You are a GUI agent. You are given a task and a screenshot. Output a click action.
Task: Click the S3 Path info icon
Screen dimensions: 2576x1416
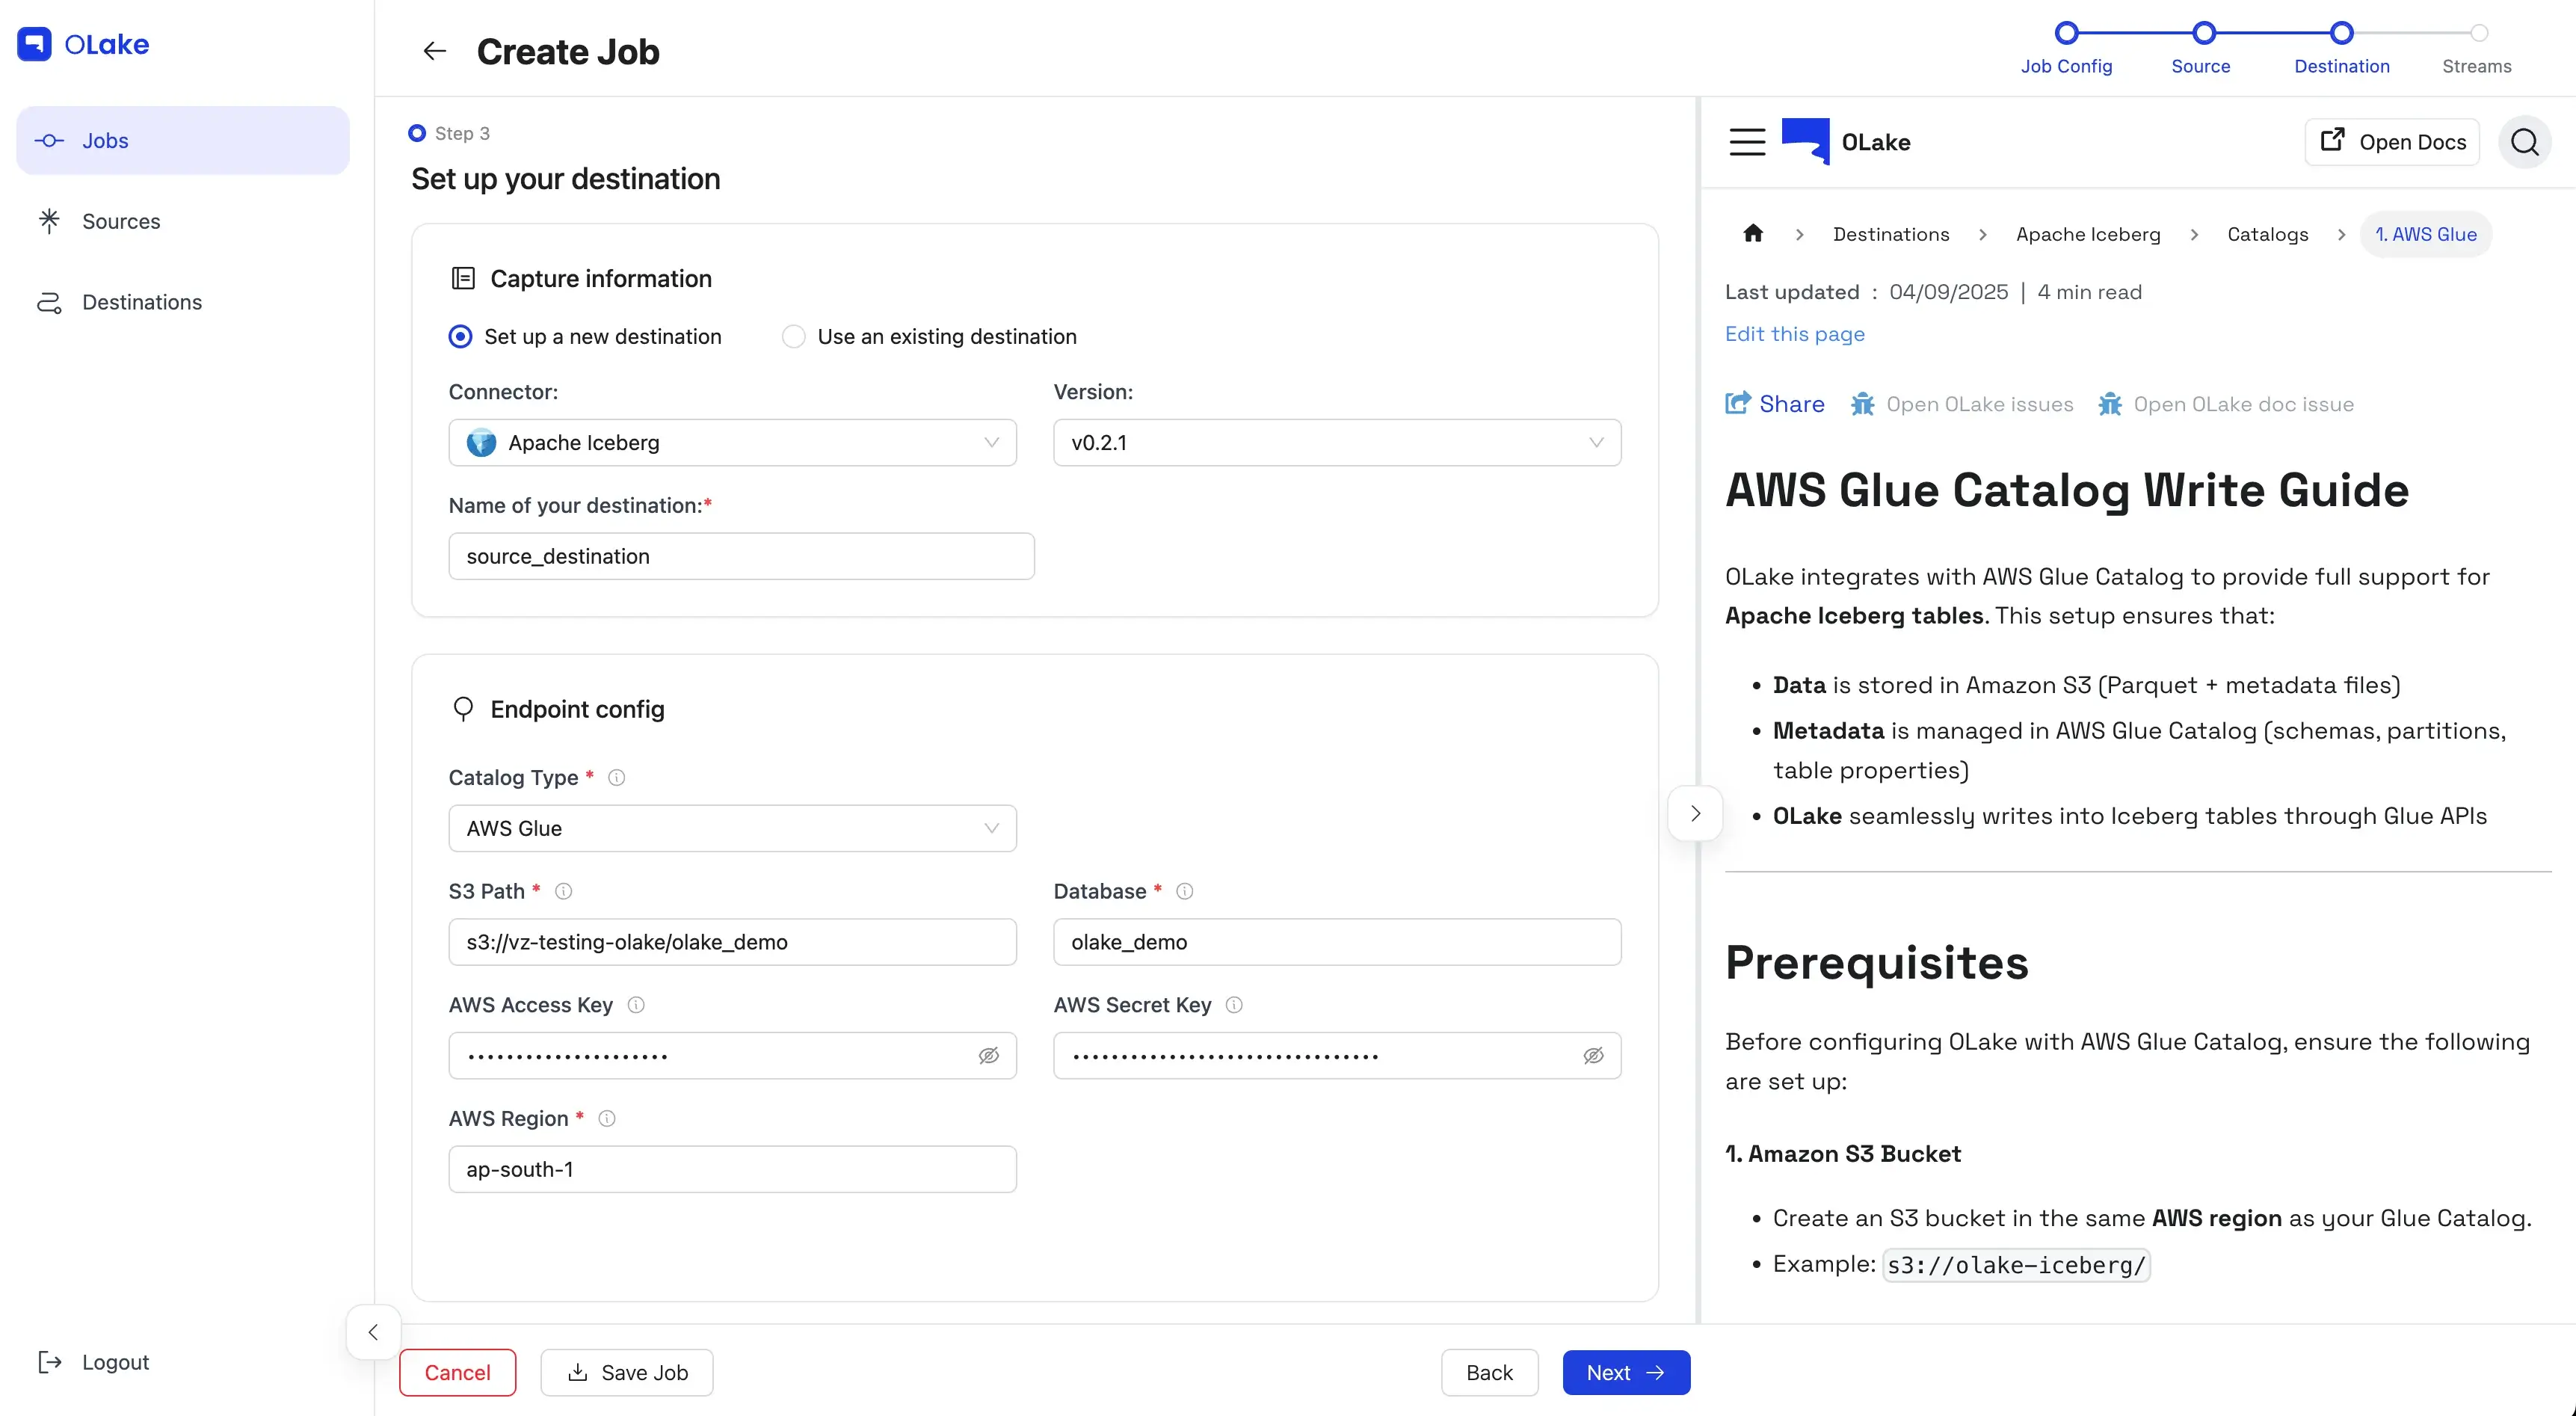coord(564,891)
